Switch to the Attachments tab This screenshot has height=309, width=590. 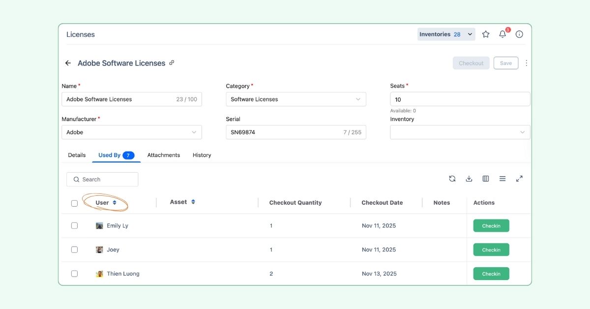(x=164, y=155)
